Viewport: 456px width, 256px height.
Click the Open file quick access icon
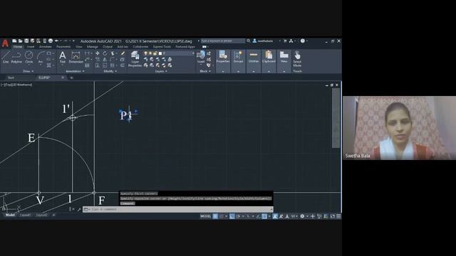20,41
